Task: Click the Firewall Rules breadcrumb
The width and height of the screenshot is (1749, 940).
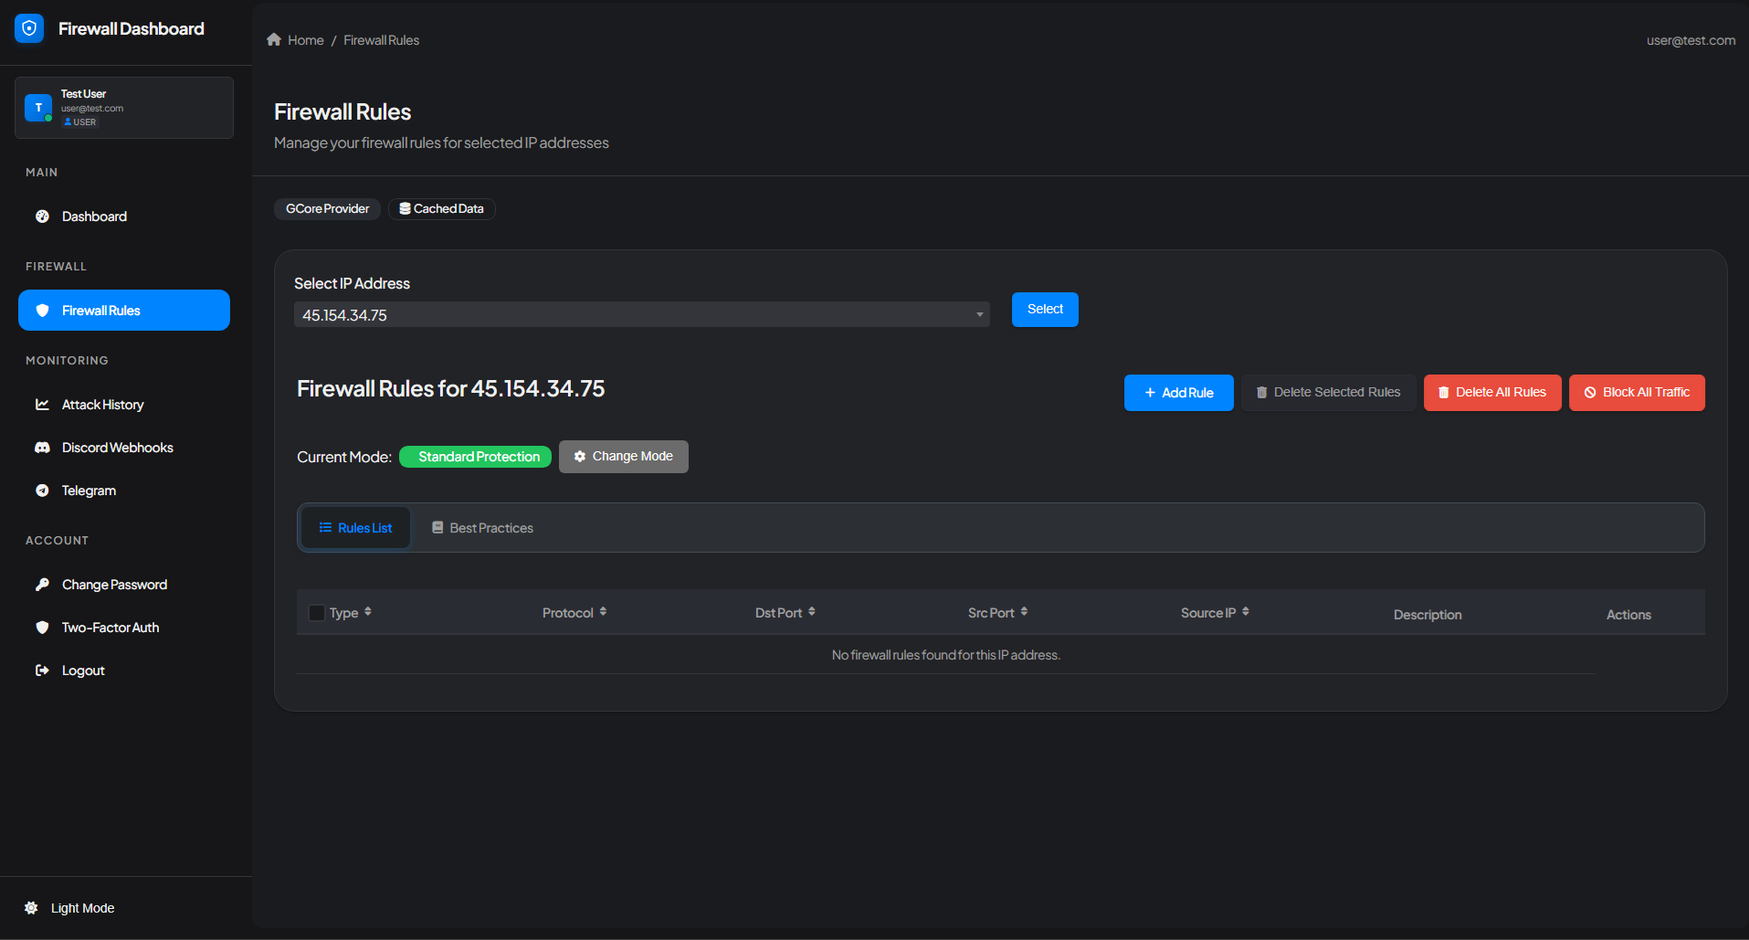Action: coord(382,40)
